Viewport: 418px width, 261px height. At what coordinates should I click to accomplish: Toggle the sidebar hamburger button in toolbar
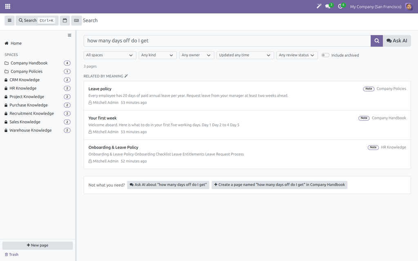point(10,20)
